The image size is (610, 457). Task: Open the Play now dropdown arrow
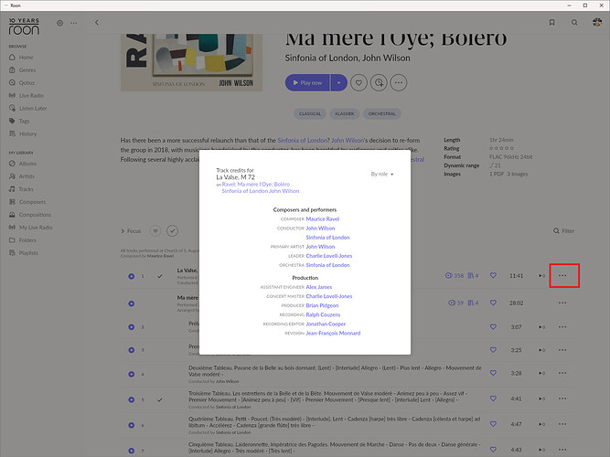[339, 83]
